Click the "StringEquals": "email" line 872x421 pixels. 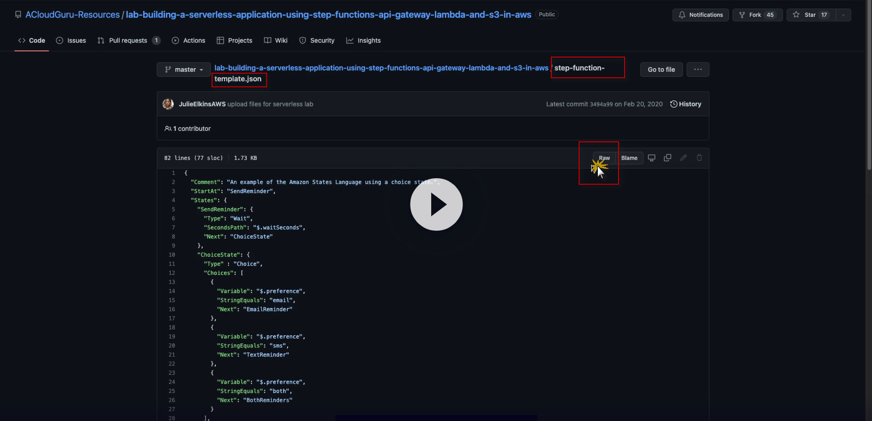coord(256,300)
